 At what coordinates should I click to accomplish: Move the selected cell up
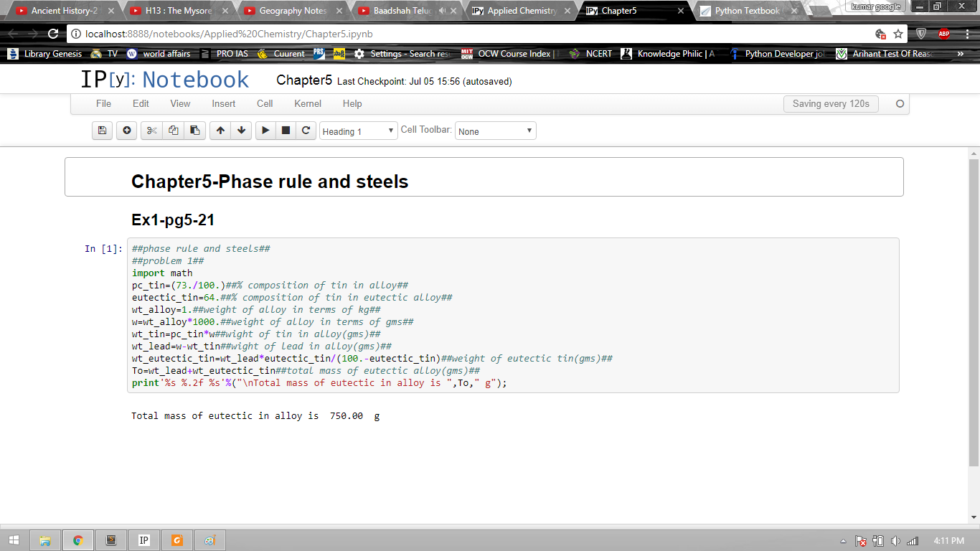tap(220, 131)
